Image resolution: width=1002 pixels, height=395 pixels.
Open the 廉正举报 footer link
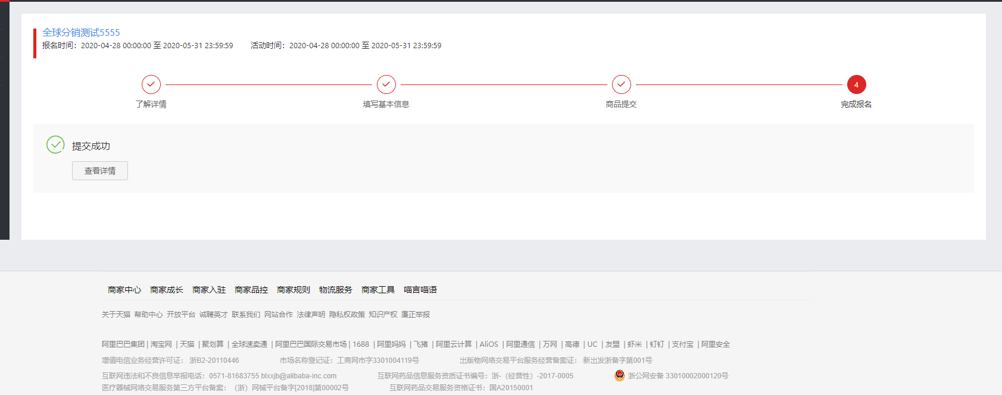(x=416, y=315)
